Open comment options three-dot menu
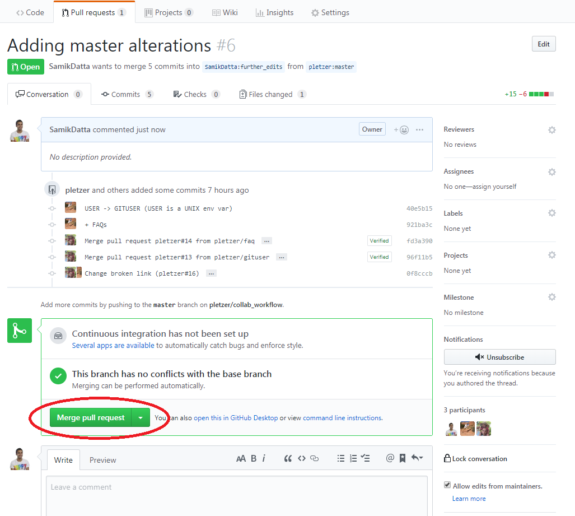Screen dimensions: 575x516 [419, 130]
